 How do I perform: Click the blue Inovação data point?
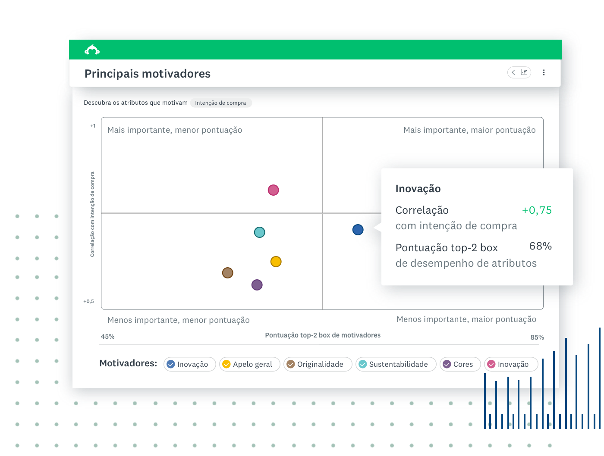(x=358, y=230)
